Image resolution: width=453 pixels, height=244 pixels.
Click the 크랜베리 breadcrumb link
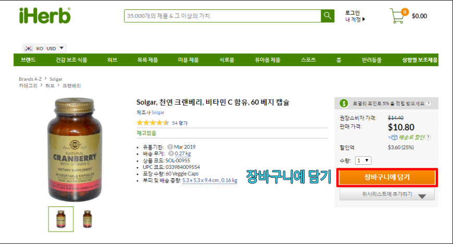pos(72,86)
